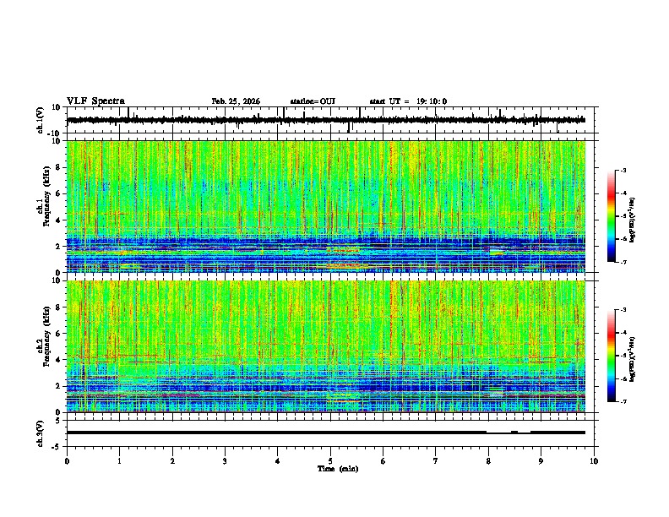Click the "-7" tick on ch.1 color bar
The image size is (669, 517).
[x=623, y=262]
